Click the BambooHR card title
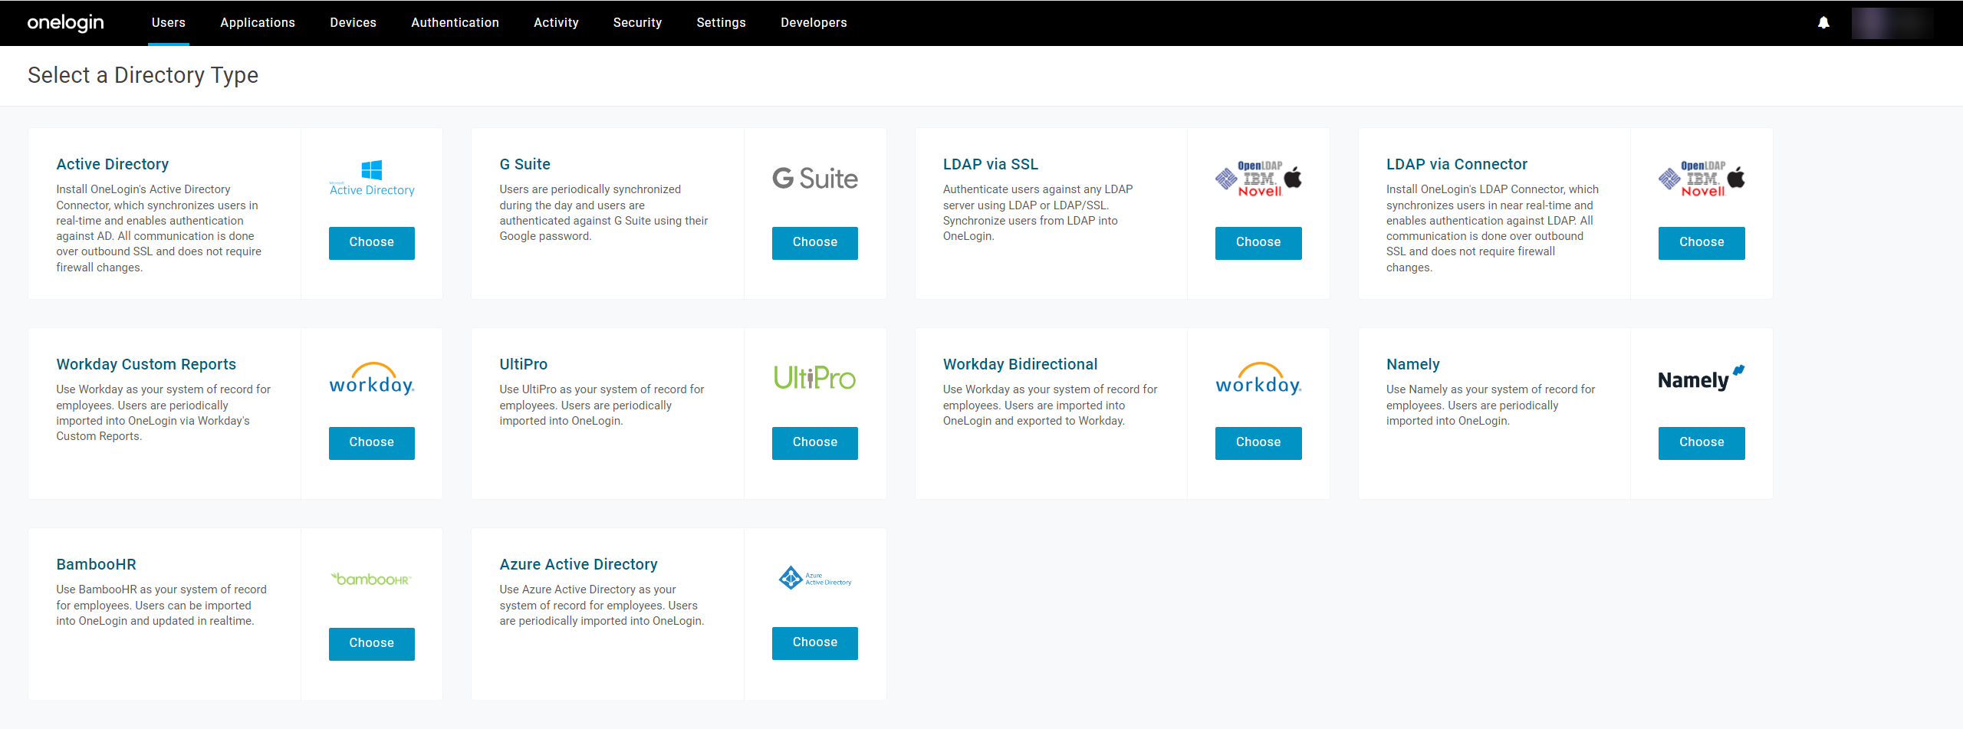 click(97, 564)
